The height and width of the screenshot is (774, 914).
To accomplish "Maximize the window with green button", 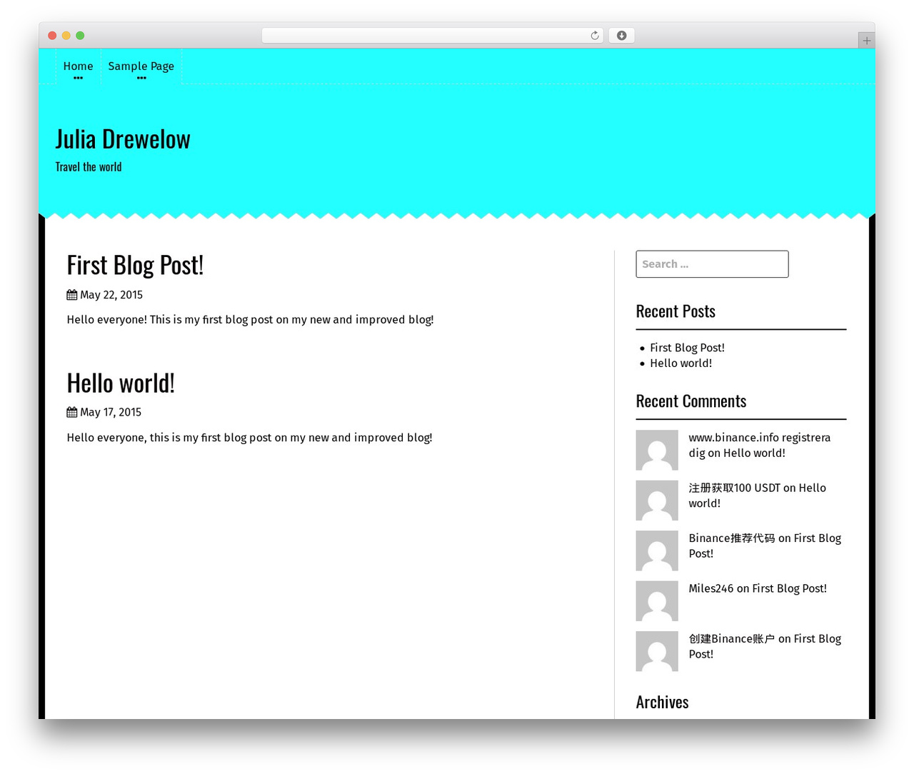I will point(80,36).
